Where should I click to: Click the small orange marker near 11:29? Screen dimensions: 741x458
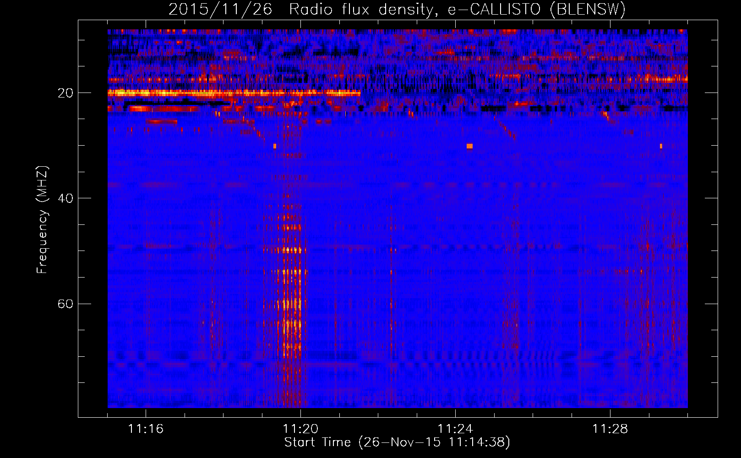(x=661, y=146)
